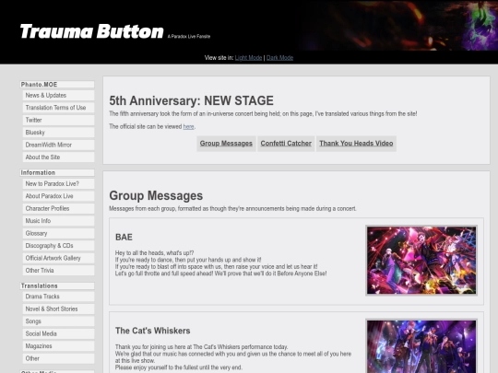Go to Music Info page
The height and width of the screenshot is (373, 498).
point(58,221)
